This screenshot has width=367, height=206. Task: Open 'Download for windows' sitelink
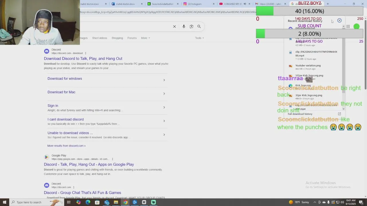(x=65, y=79)
